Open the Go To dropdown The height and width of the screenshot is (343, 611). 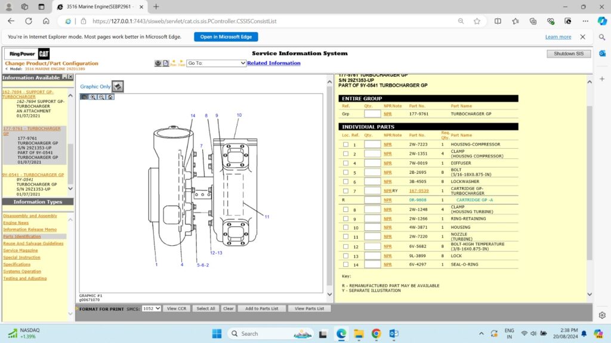point(216,63)
